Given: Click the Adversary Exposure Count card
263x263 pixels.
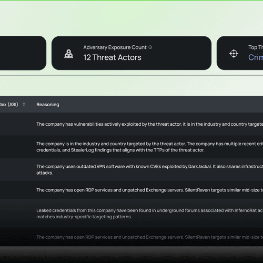Looking at the screenshot, I should pos(131,53).
